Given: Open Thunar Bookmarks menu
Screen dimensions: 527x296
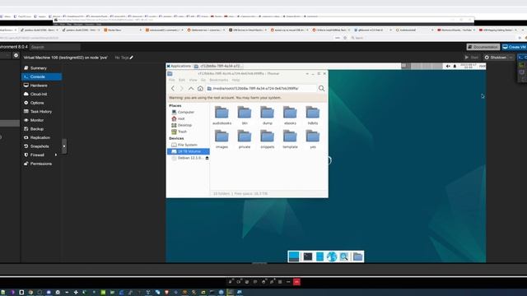Looking at the screenshot, I should 218,80.
